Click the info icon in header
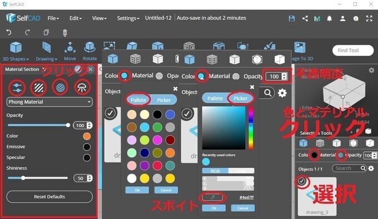Screen dimensions: 378x219 point(356,18)
